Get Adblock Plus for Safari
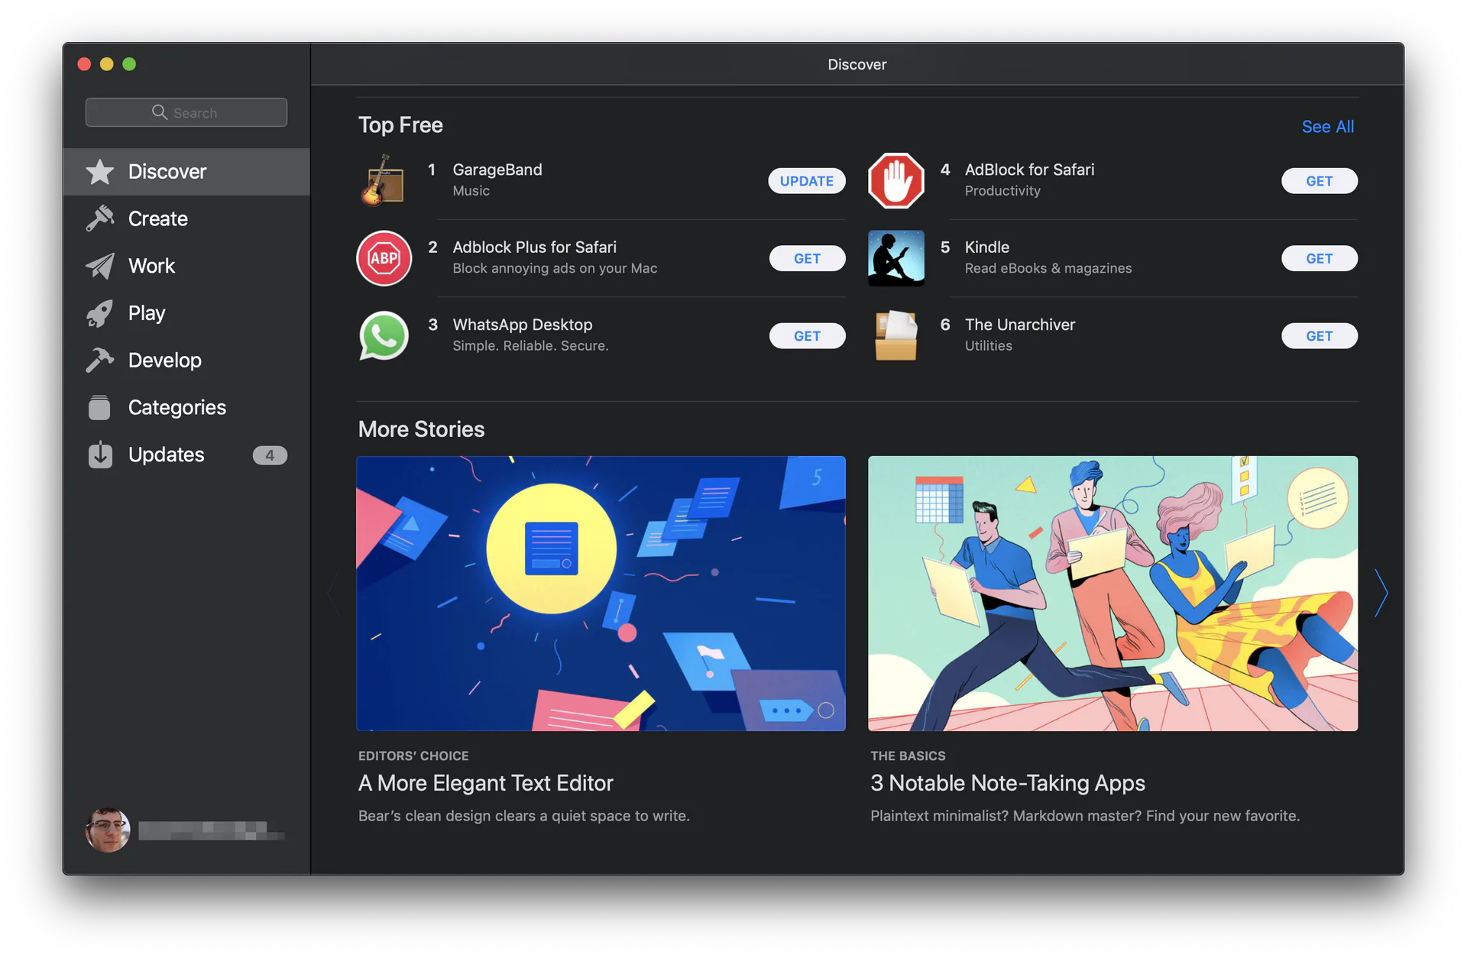Screen dimensions: 1467x958 pyautogui.click(x=807, y=258)
